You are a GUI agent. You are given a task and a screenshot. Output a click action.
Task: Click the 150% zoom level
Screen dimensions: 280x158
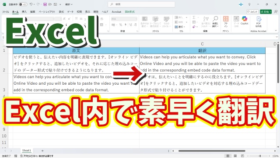[275, 156]
